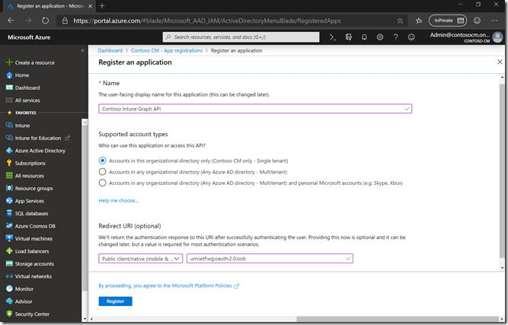The image size is (508, 325).
Task: Open the portal settings gear icon
Action: (x=380, y=37)
